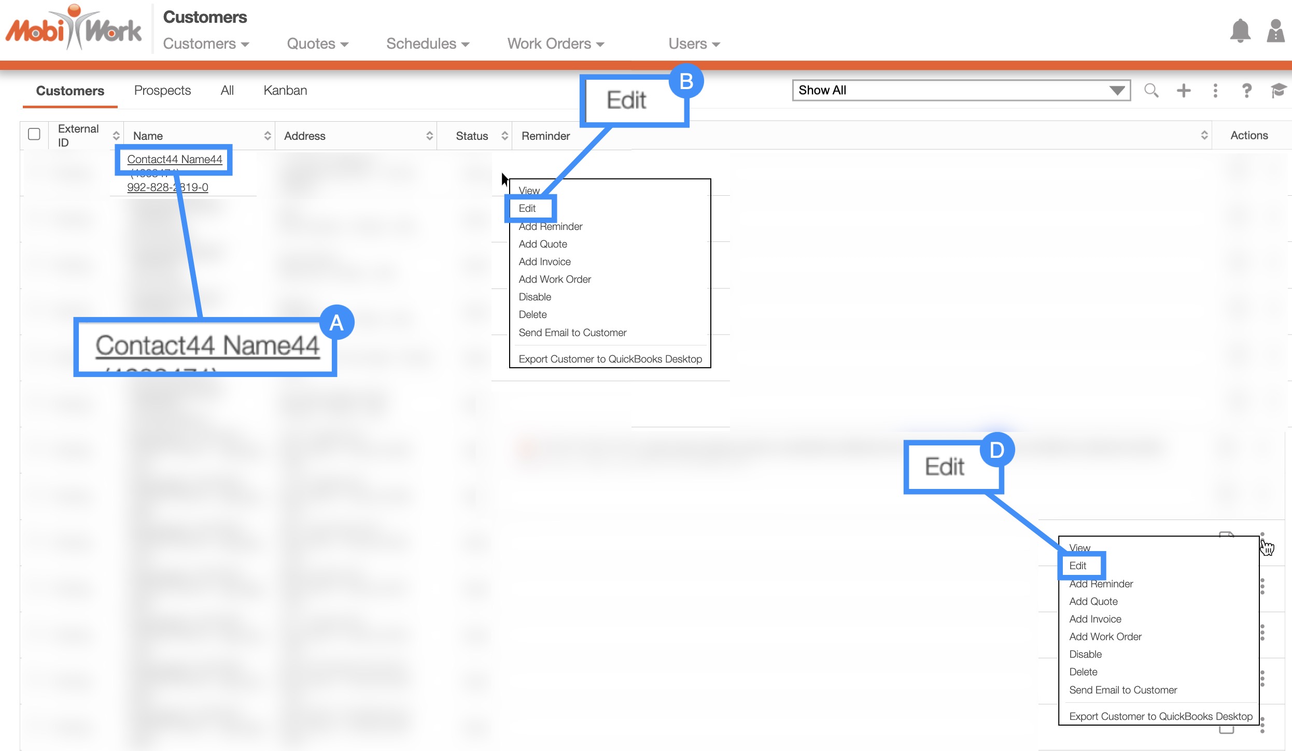Open the user profile icon
Screen dimensions: 1292x751
point(1275,31)
